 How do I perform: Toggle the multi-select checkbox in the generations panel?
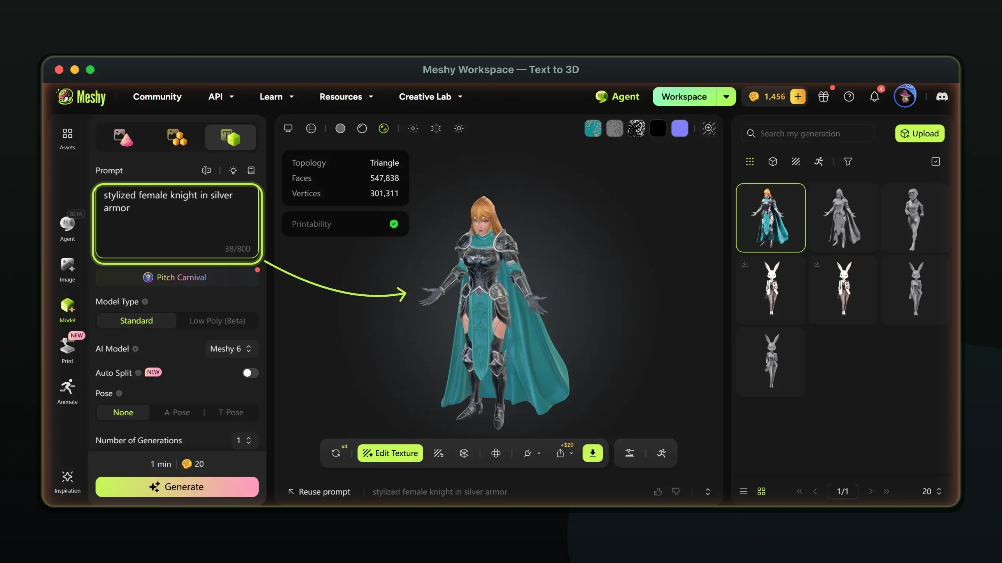pyautogui.click(x=935, y=161)
